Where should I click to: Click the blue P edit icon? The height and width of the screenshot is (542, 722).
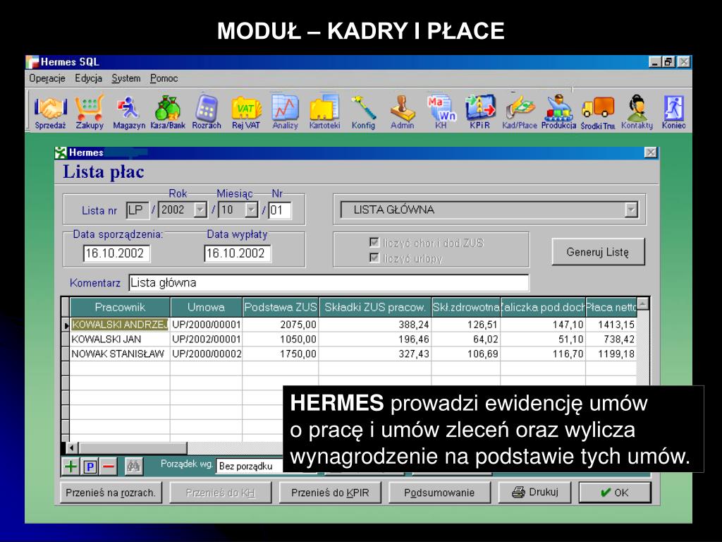click(90, 466)
